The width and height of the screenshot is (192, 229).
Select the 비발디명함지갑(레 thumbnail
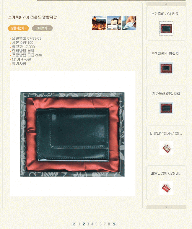click(x=166, y=188)
